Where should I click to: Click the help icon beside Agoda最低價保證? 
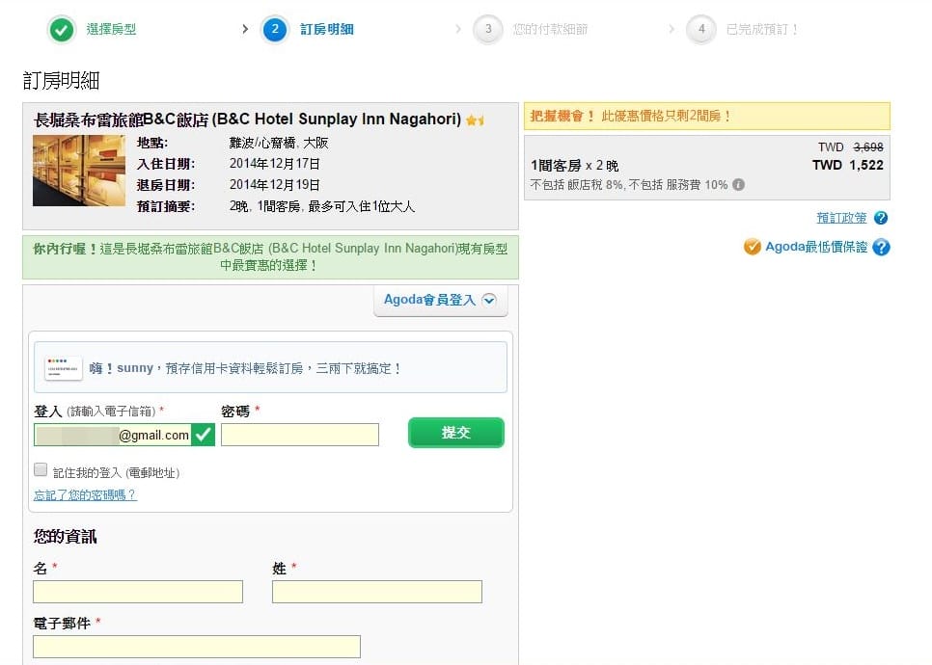(x=881, y=248)
